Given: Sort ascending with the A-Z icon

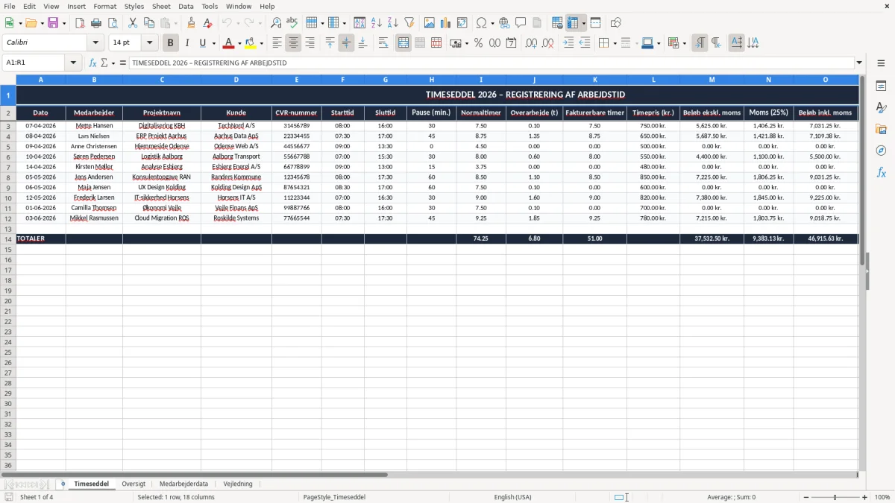Looking at the screenshot, I should [376, 23].
